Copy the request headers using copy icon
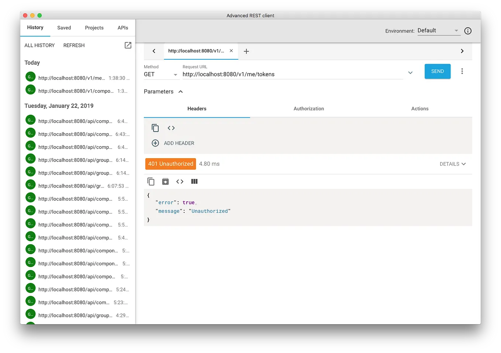The image size is (501, 353). pyautogui.click(x=155, y=128)
